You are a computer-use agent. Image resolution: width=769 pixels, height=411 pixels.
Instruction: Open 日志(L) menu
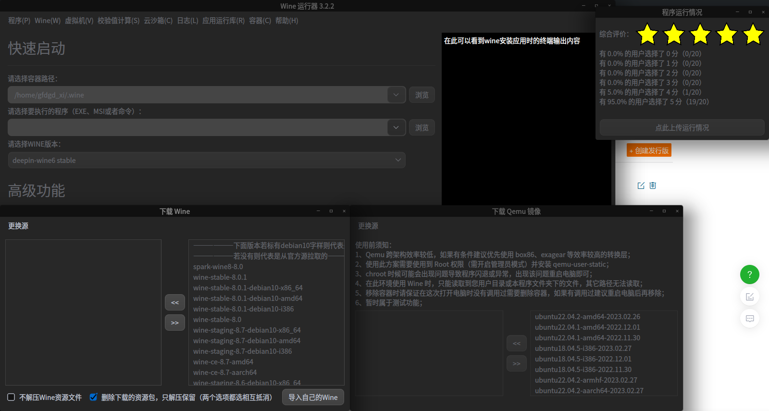pyautogui.click(x=187, y=21)
